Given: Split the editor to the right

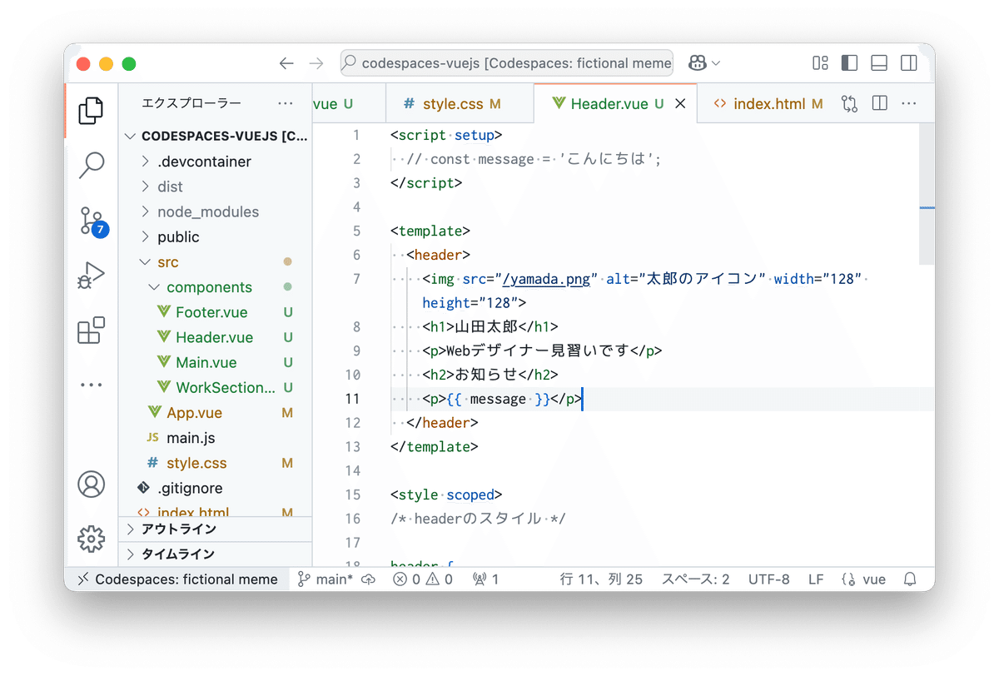Looking at the screenshot, I should [x=879, y=103].
